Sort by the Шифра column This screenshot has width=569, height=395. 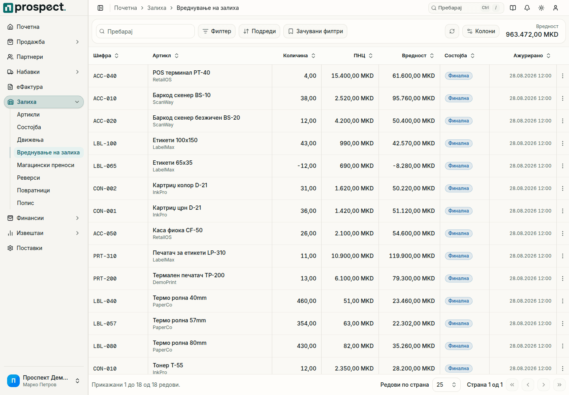tap(106, 56)
